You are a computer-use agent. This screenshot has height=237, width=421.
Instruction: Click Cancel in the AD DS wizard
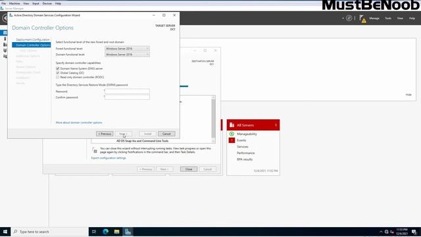pyautogui.click(x=166, y=134)
